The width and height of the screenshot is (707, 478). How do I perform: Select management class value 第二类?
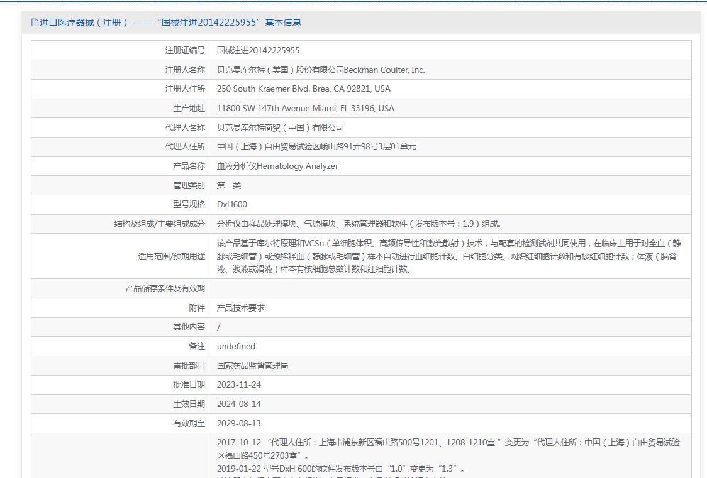point(228,185)
